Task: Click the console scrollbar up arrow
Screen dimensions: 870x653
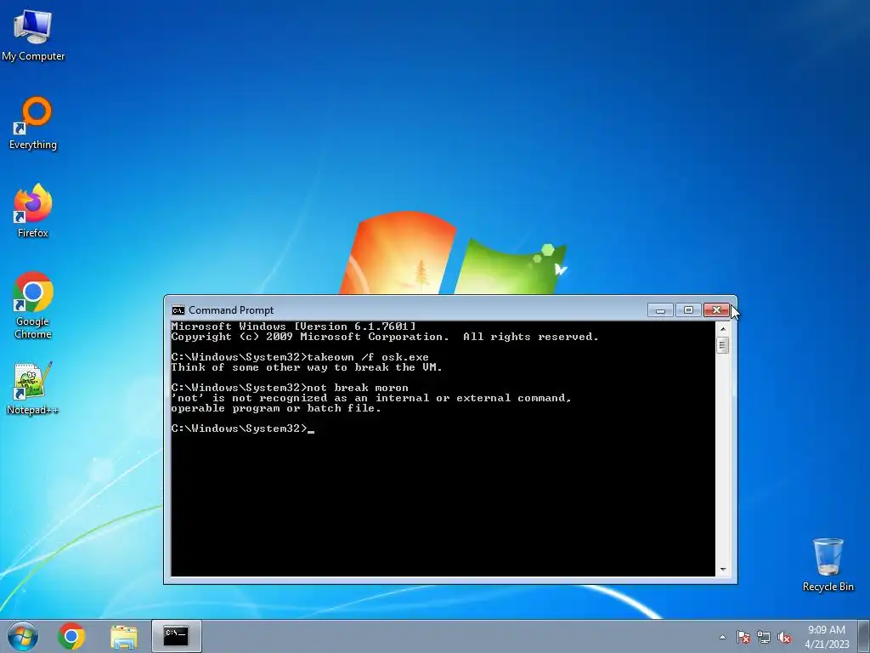Action: [722, 329]
